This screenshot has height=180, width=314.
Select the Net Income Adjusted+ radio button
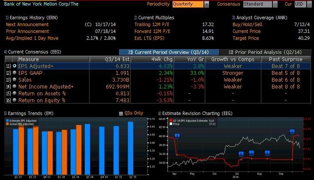15,86
